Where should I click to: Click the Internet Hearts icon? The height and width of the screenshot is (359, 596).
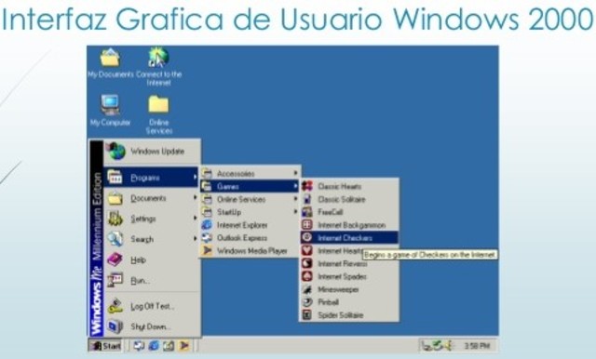307,250
